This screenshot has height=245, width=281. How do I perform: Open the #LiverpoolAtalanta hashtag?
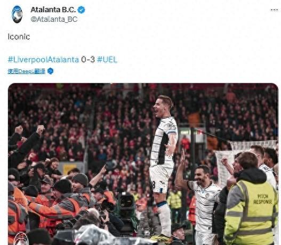43,60
